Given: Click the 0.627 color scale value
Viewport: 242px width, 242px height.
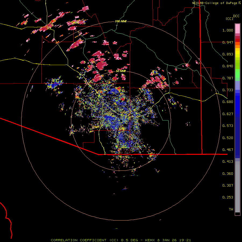Looking at the screenshot, I should [x=228, y=114].
